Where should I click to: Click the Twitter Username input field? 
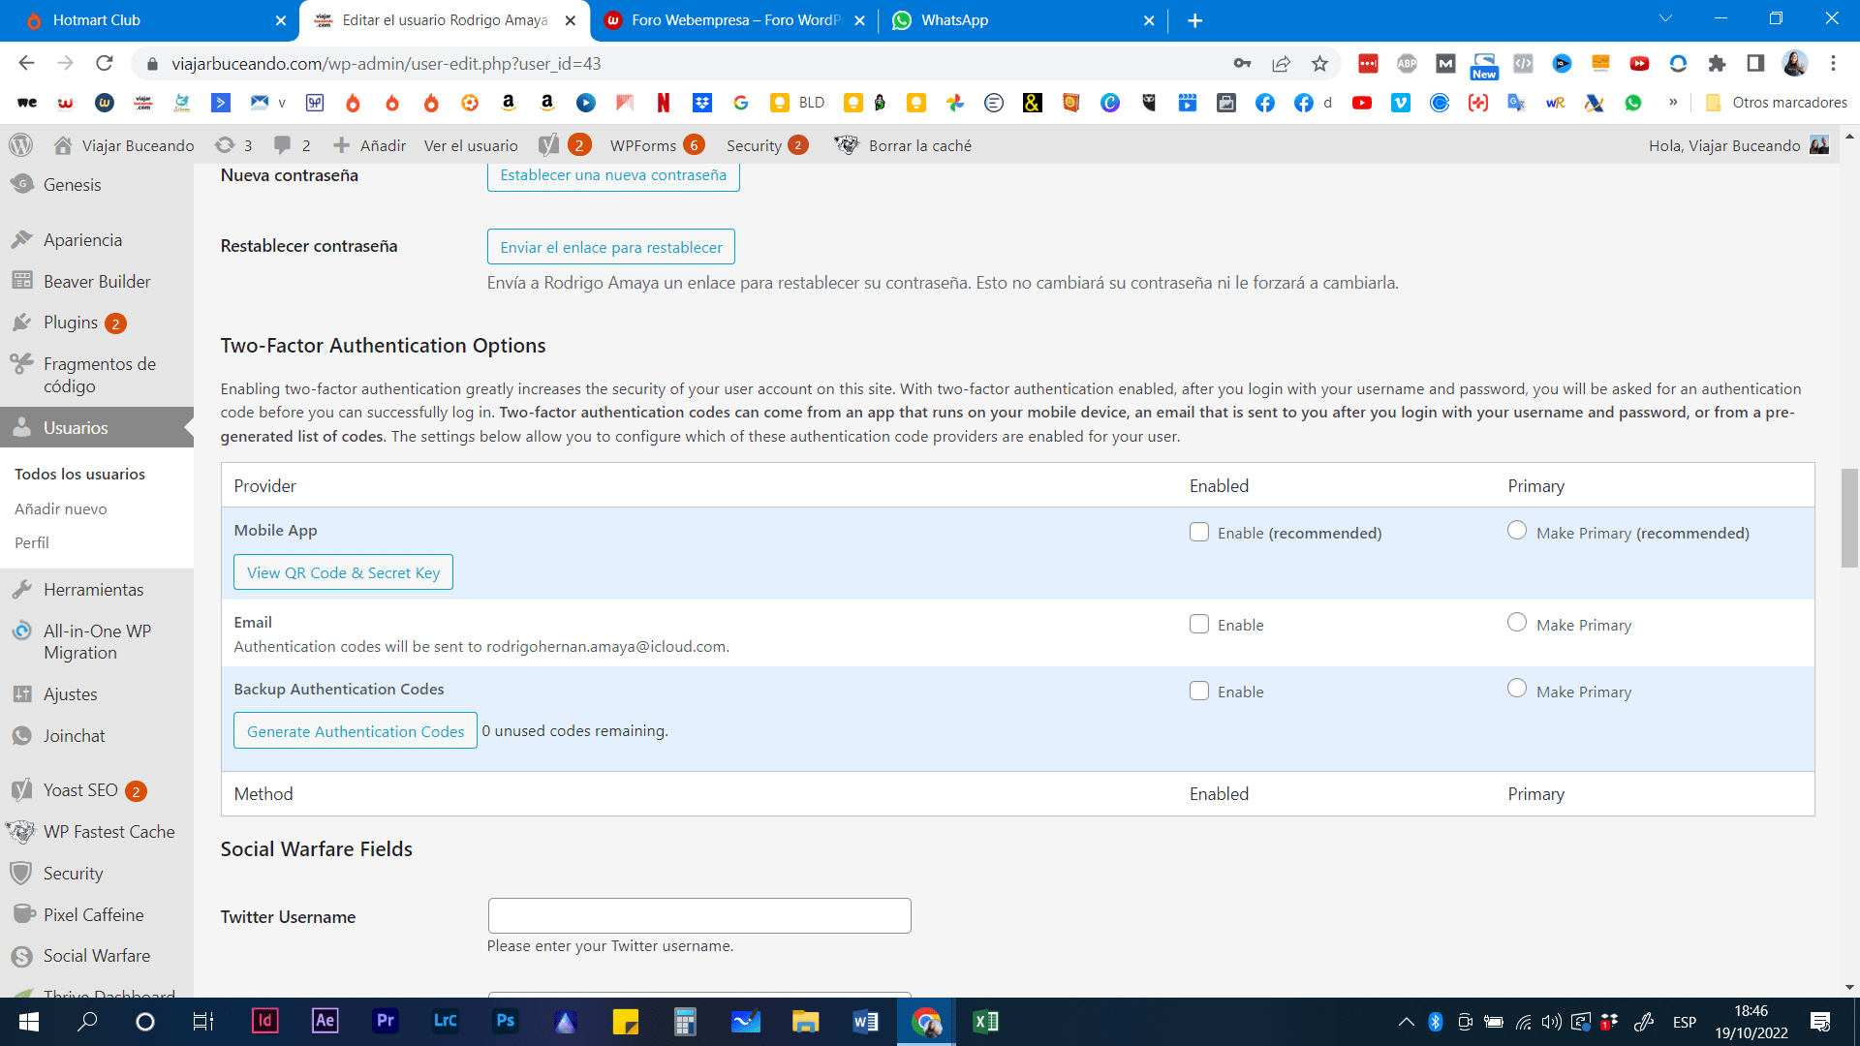(699, 915)
